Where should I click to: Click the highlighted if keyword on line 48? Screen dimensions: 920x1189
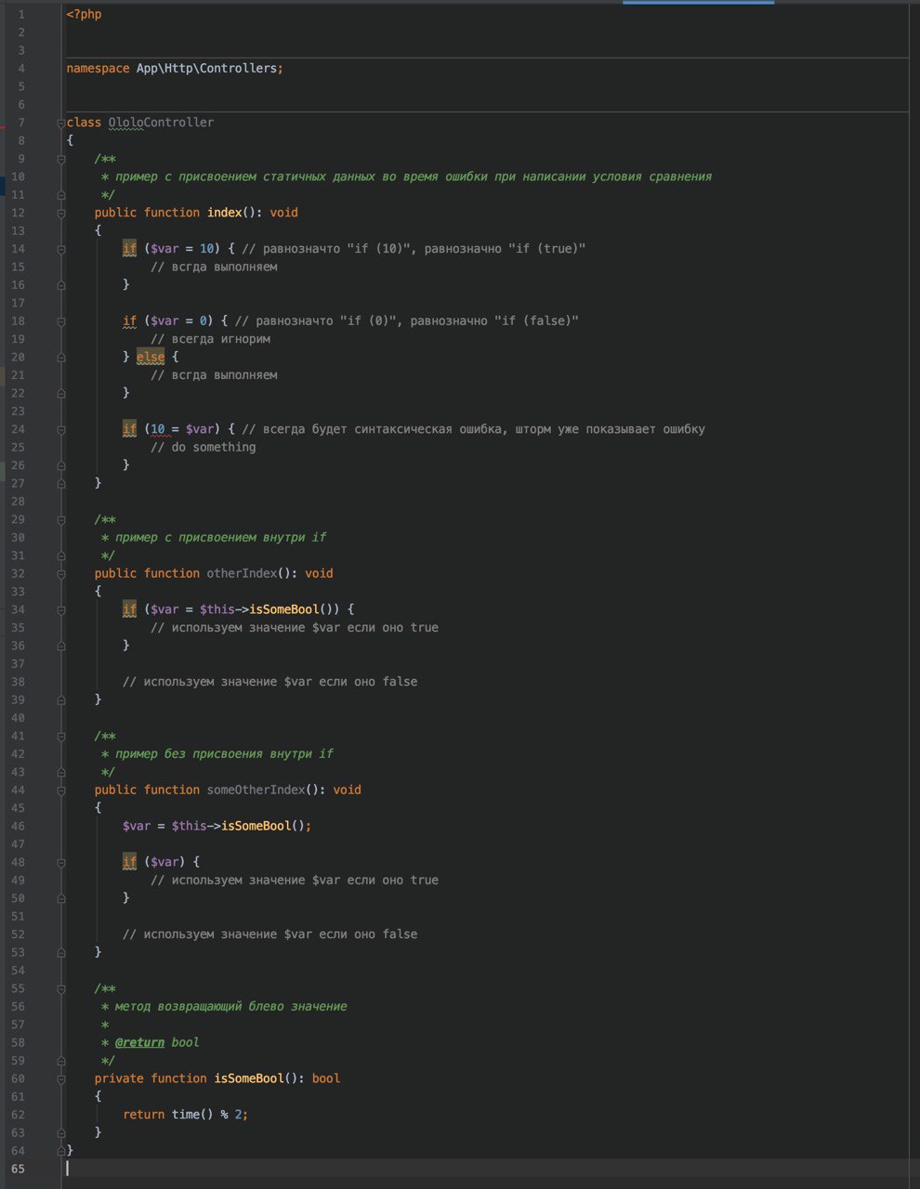tap(129, 863)
